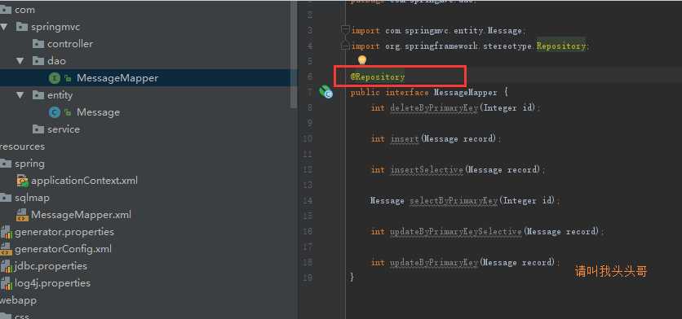Click the com.springmvc.entity.Message import line
Viewport: 682px width, 319px height.
[438, 30]
